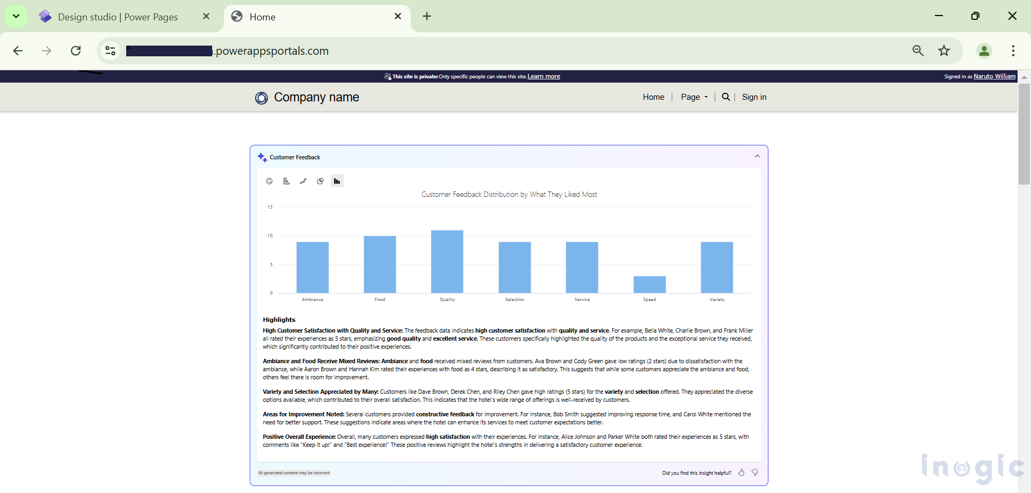Close the Home browser tab
The image size is (1031, 493).
(x=398, y=17)
